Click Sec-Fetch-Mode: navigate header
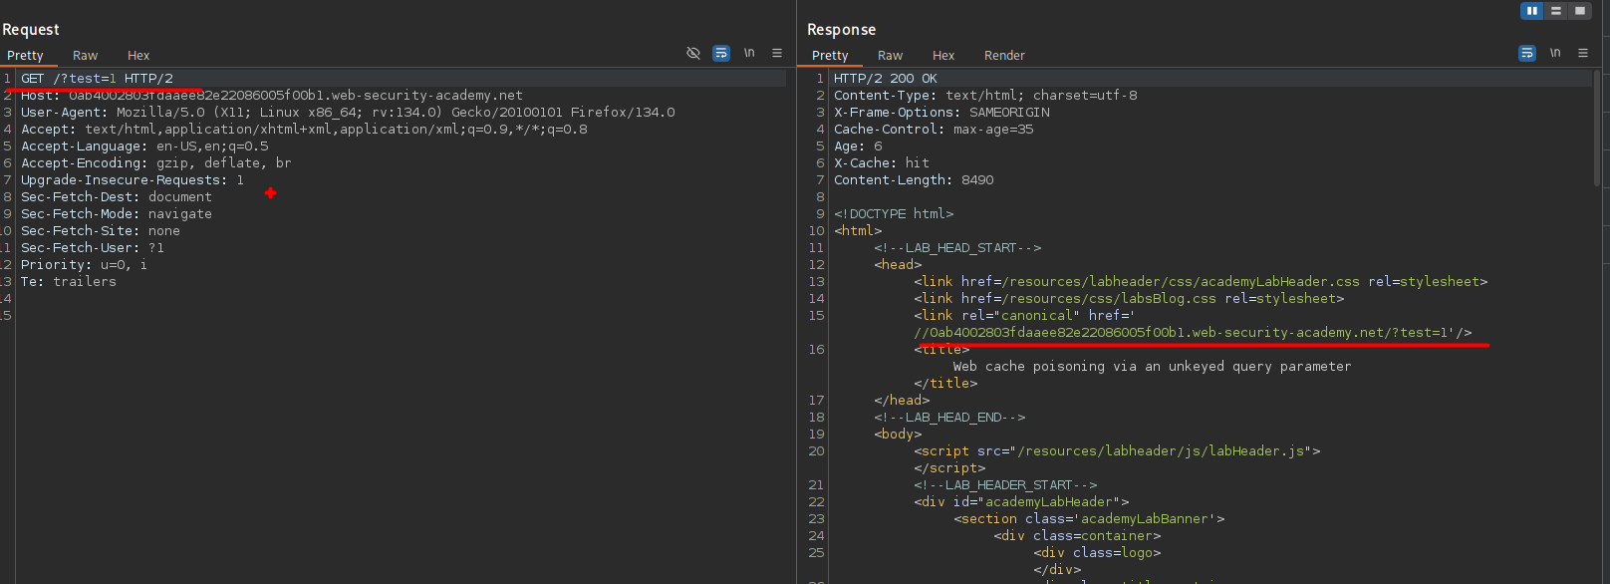Image resolution: width=1610 pixels, height=584 pixels. click(117, 214)
